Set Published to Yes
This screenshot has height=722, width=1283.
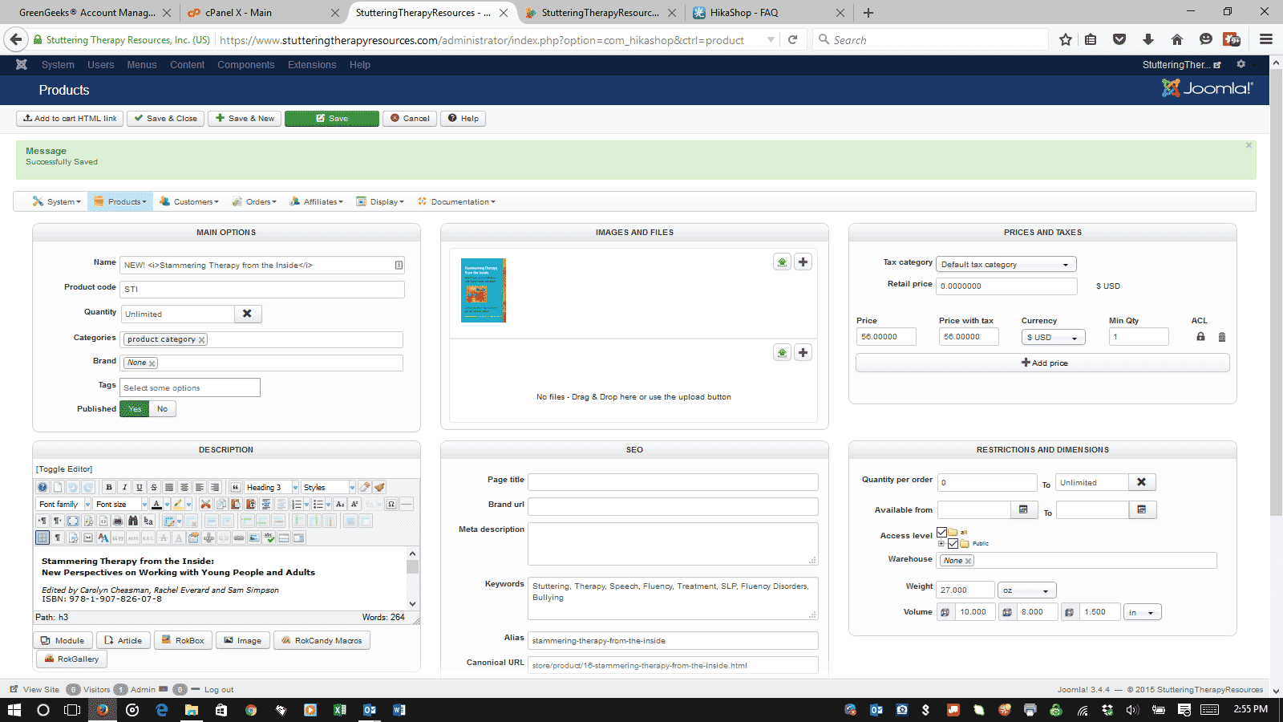pos(134,409)
